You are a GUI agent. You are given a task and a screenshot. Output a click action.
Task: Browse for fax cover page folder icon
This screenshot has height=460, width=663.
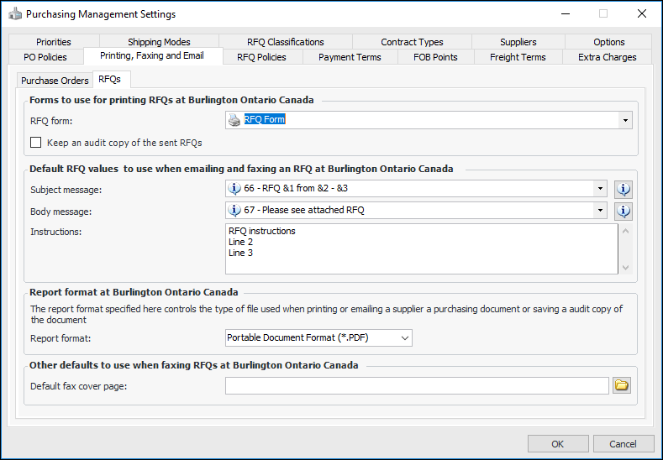622,385
